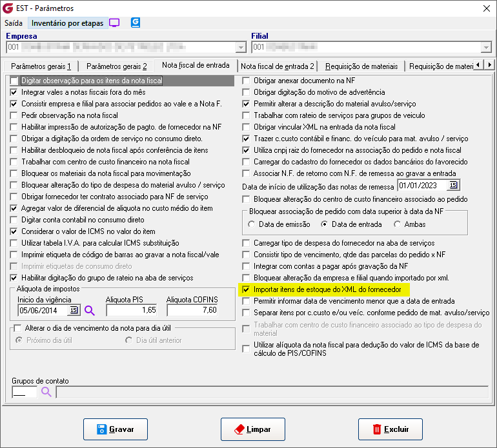Viewport: 497px width, 448px height.
Task: Uncheck Integrar vales a notas fiscais fora do mês
Action: click(14, 92)
